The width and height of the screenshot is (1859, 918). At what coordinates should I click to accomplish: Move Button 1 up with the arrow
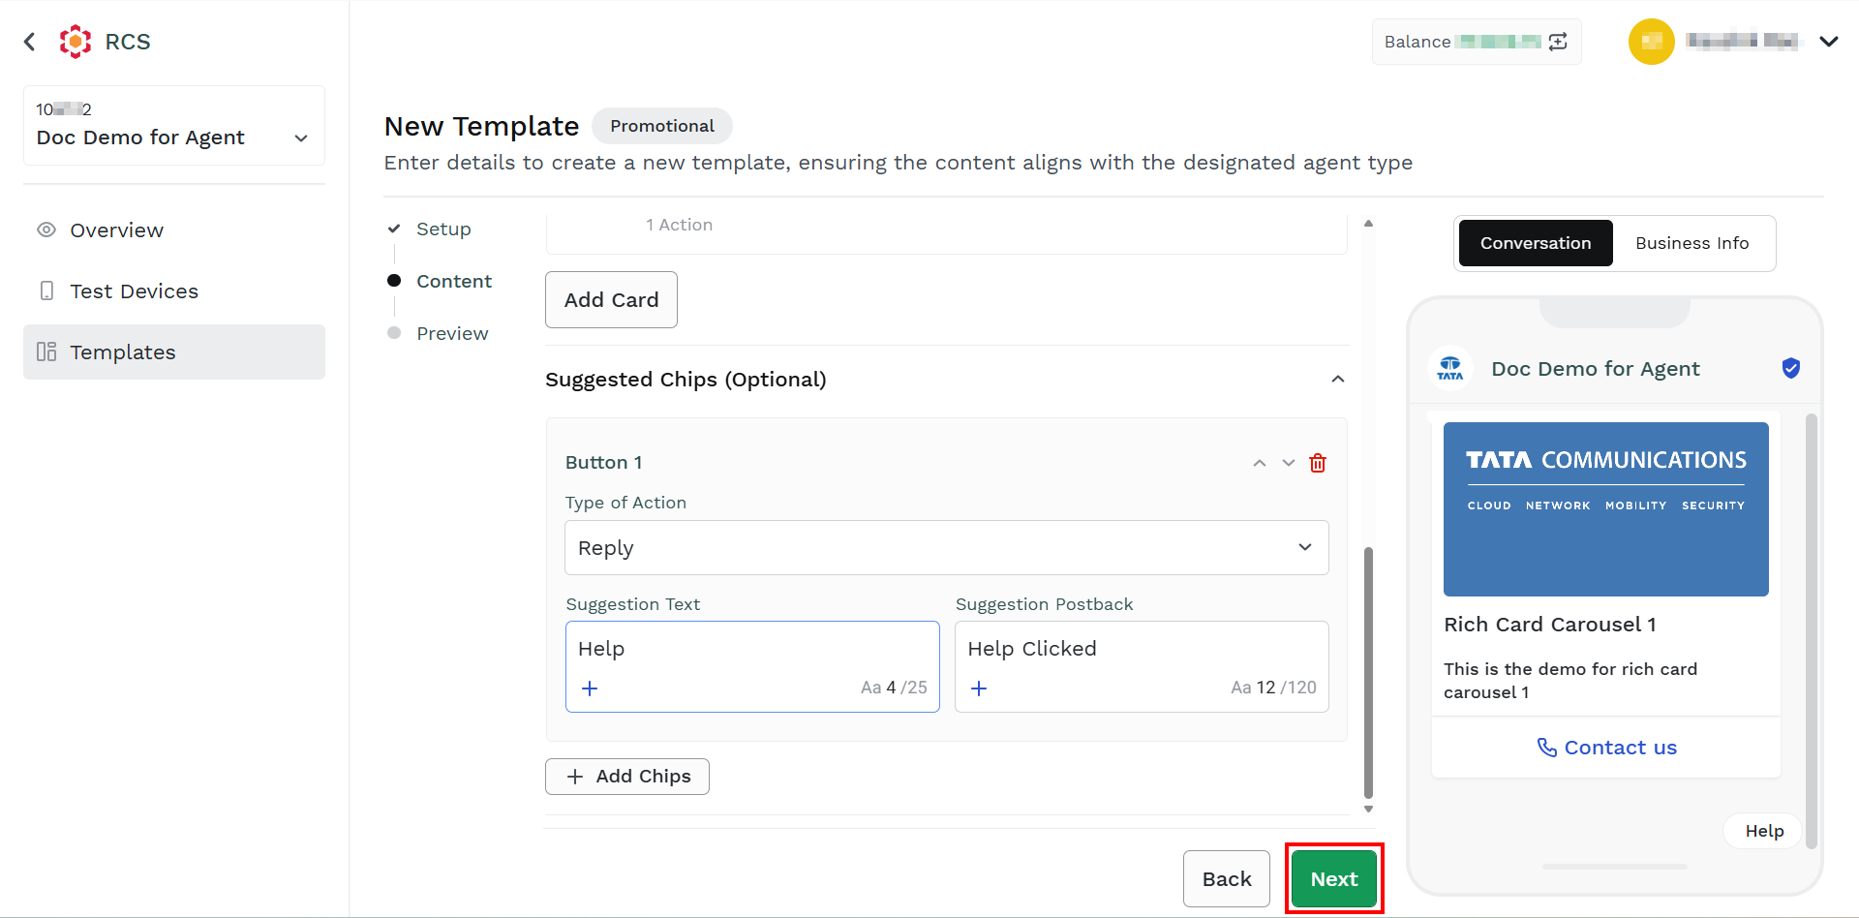tap(1260, 463)
